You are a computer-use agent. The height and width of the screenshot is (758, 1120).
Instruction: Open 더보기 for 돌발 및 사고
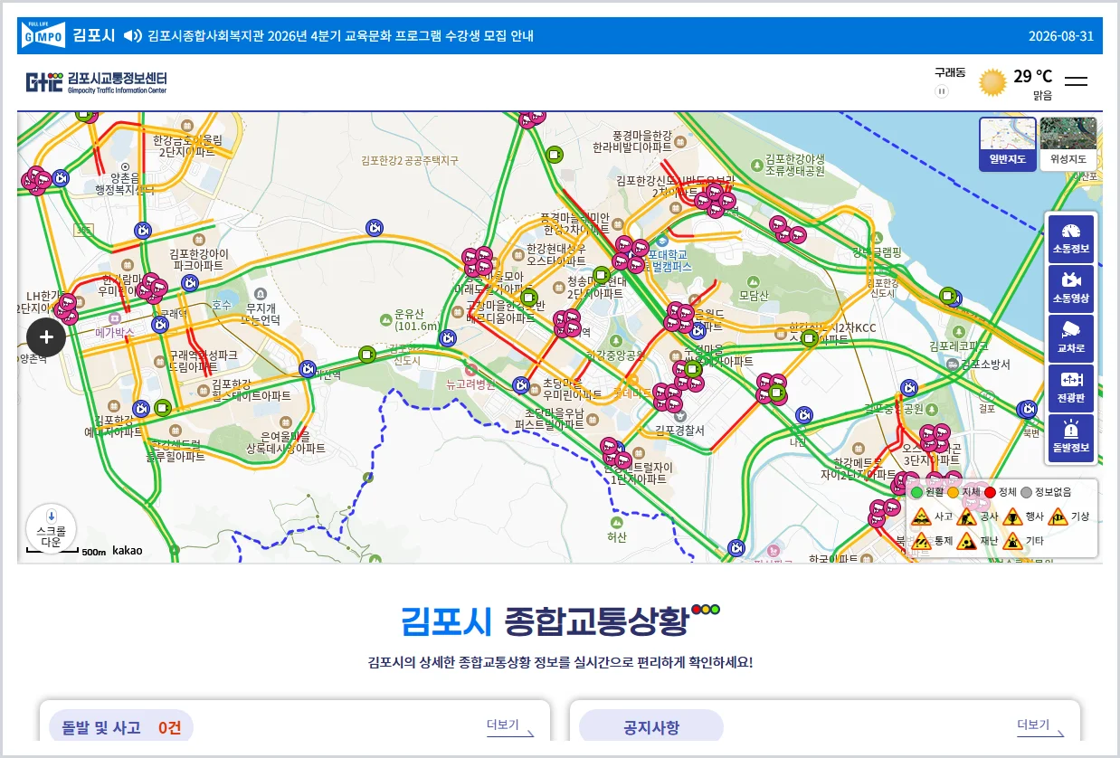click(x=510, y=726)
